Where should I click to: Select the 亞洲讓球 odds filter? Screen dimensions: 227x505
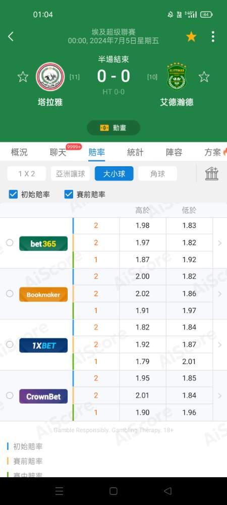click(x=71, y=174)
